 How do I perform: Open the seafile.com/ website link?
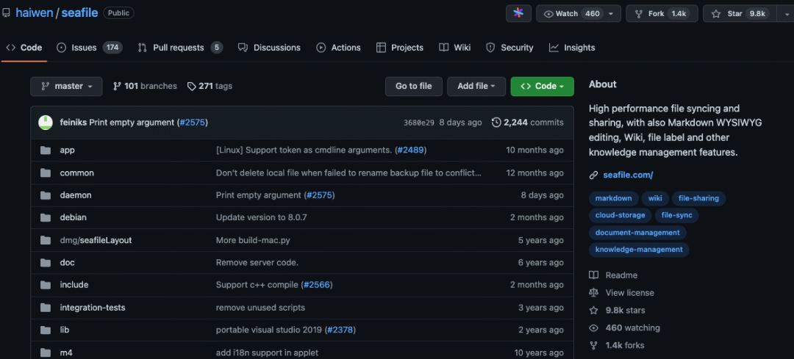click(628, 175)
